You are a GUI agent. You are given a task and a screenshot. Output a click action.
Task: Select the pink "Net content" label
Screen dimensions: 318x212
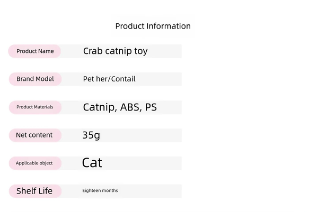(34, 135)
